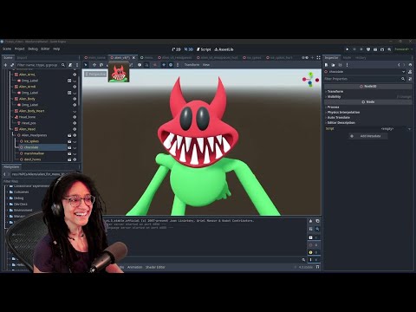This screenshot has height=312, width=416.
Task: Toggle distraction-free mode icon
Action: pos(318,58)
